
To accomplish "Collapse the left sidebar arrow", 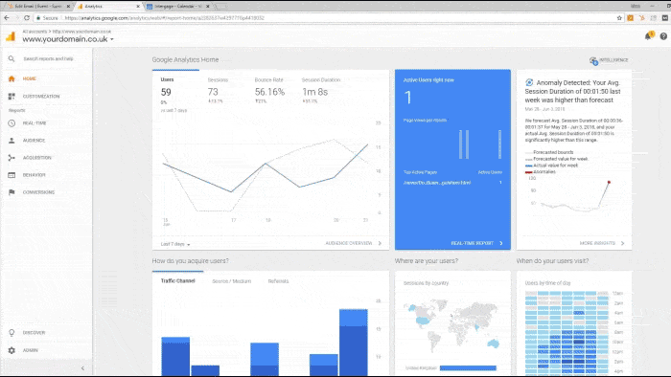I will pos(82,368).
